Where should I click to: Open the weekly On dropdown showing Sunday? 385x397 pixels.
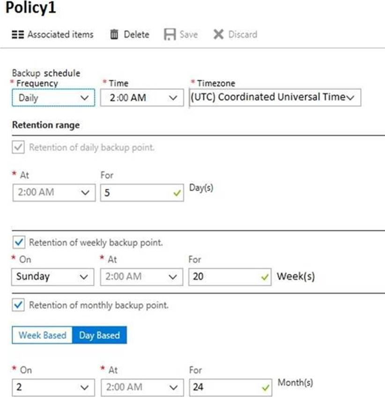click(x=52, y=276)
